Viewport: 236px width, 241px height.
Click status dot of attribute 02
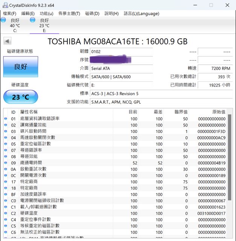point(6,125)
